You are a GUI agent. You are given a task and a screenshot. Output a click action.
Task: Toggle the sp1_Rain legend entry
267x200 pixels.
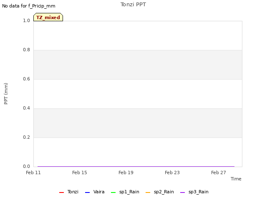click(125, 192)
